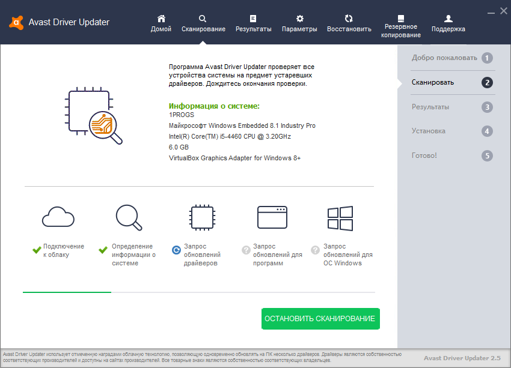The width and height of the screenshot is (511, 368).
Task: Click green checkmark next to Определение информации
Action: 103,250
